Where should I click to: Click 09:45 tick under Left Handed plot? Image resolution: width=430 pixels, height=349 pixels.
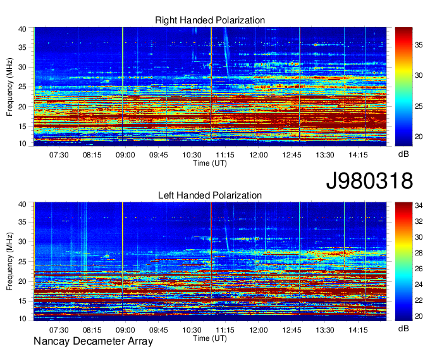(x=159, y=330)
